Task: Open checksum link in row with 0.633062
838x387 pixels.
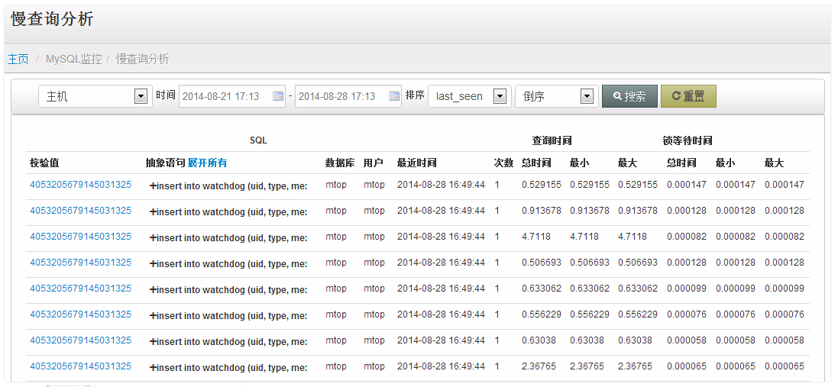Action: 81,289
